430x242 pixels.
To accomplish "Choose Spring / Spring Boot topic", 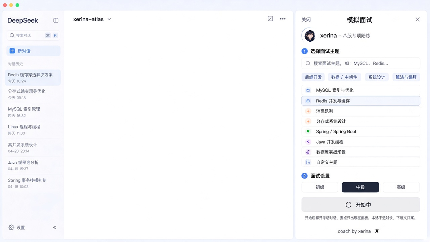I will click(361, 131).
